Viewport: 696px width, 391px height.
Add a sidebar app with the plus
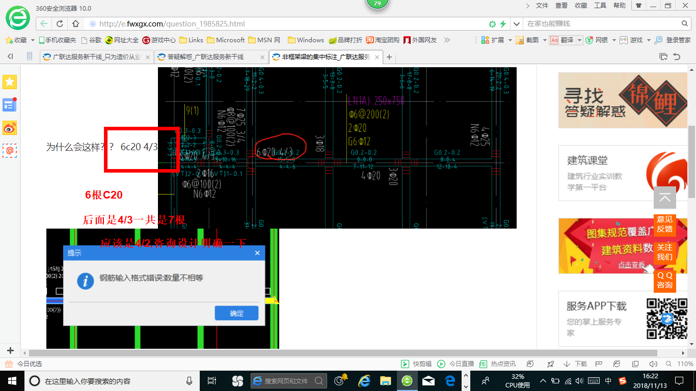(10, 350)
